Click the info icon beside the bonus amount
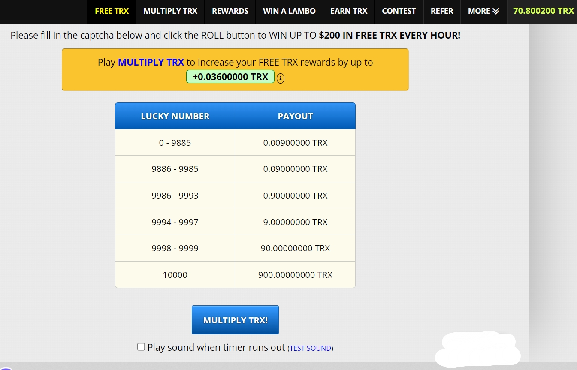Viewport: 577px width, 370px height. pos(281,78)
